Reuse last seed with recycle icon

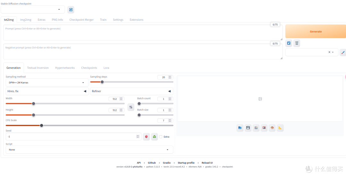pos(154,137)
